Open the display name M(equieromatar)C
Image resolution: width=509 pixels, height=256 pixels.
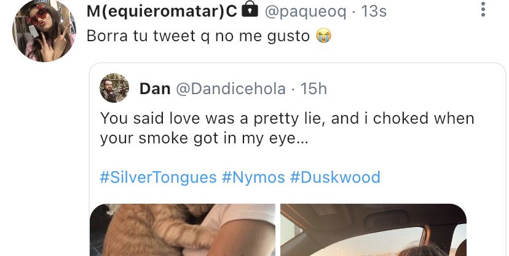click(162, 11)
